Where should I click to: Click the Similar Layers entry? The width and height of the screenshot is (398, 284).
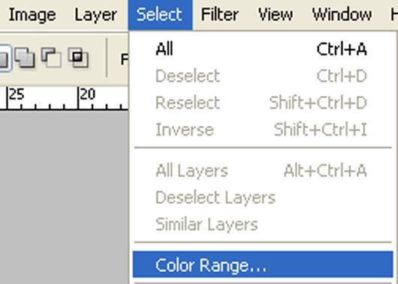tap(263, 225)
